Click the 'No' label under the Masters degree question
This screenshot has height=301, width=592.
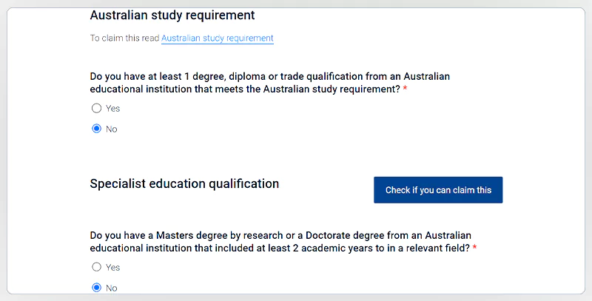(x=112, y=288)
